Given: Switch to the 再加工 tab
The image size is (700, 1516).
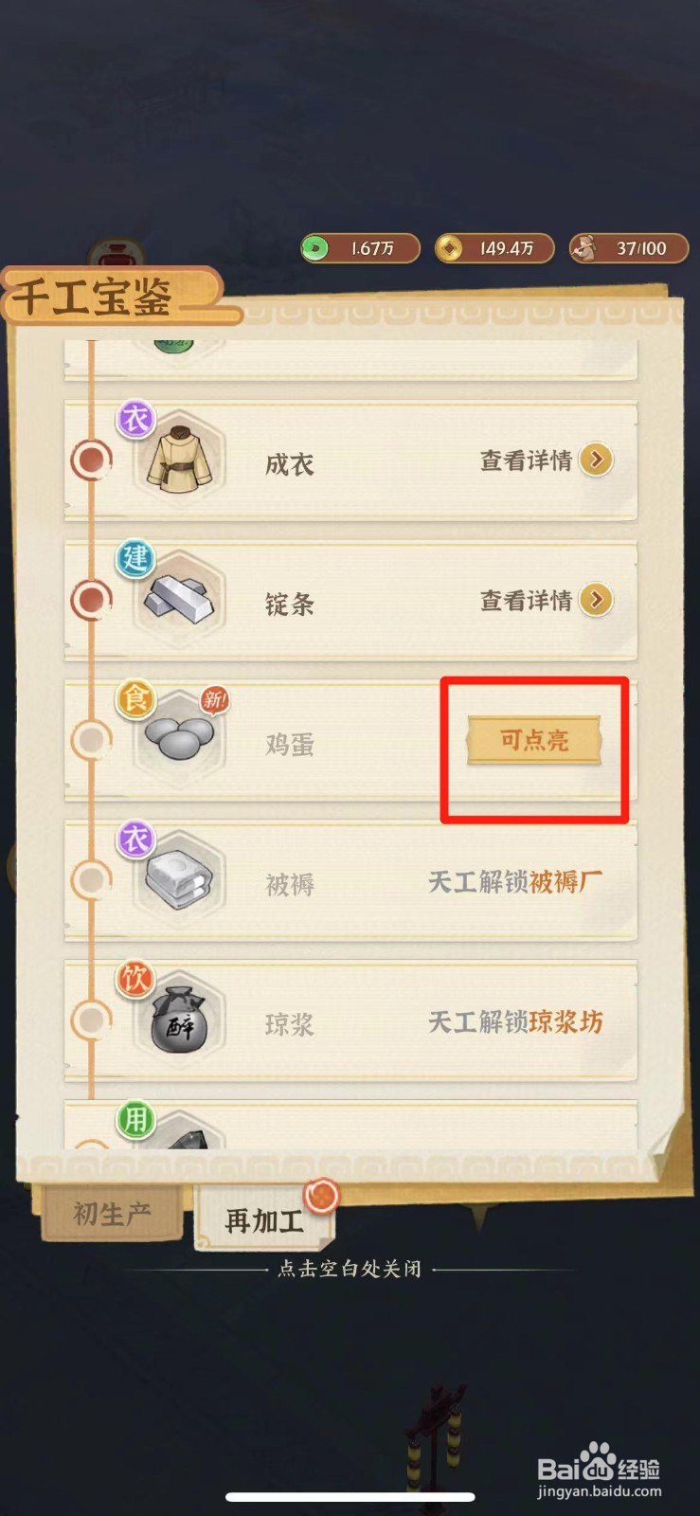Looking at the screenshot, I should pyautogui.click(x=264, y=1219).
